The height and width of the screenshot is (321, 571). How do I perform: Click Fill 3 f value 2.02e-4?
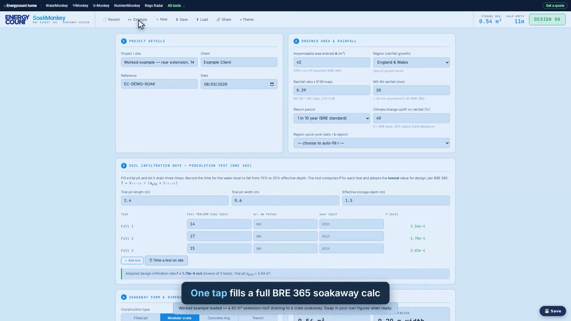(418, 251)
